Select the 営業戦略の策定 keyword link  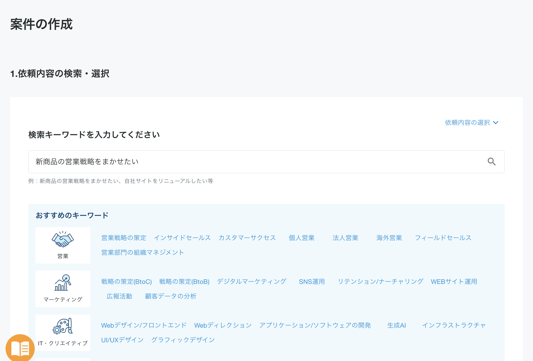(x=123, y=238)
